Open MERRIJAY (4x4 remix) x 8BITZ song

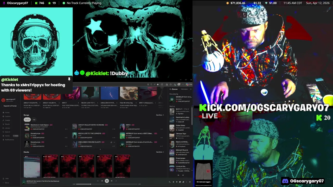139,133
